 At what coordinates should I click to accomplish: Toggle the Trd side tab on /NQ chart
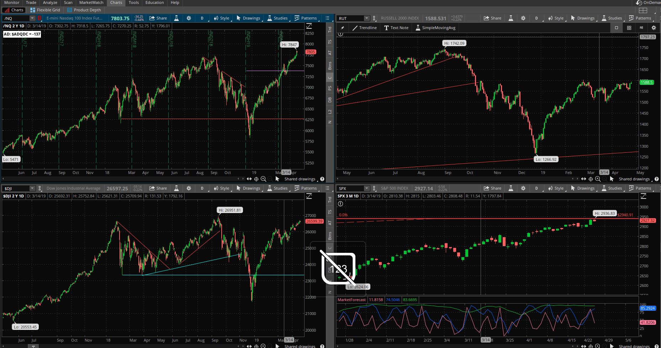coord(330,30)
